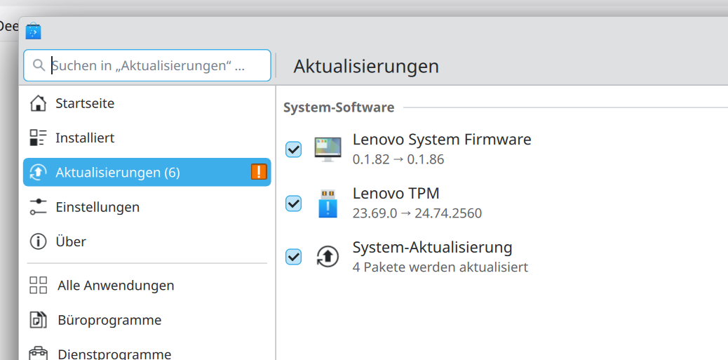Screen dimensions: 728x360
Task: Click the Einstellungen sliders icon
Action: [38, 207]
